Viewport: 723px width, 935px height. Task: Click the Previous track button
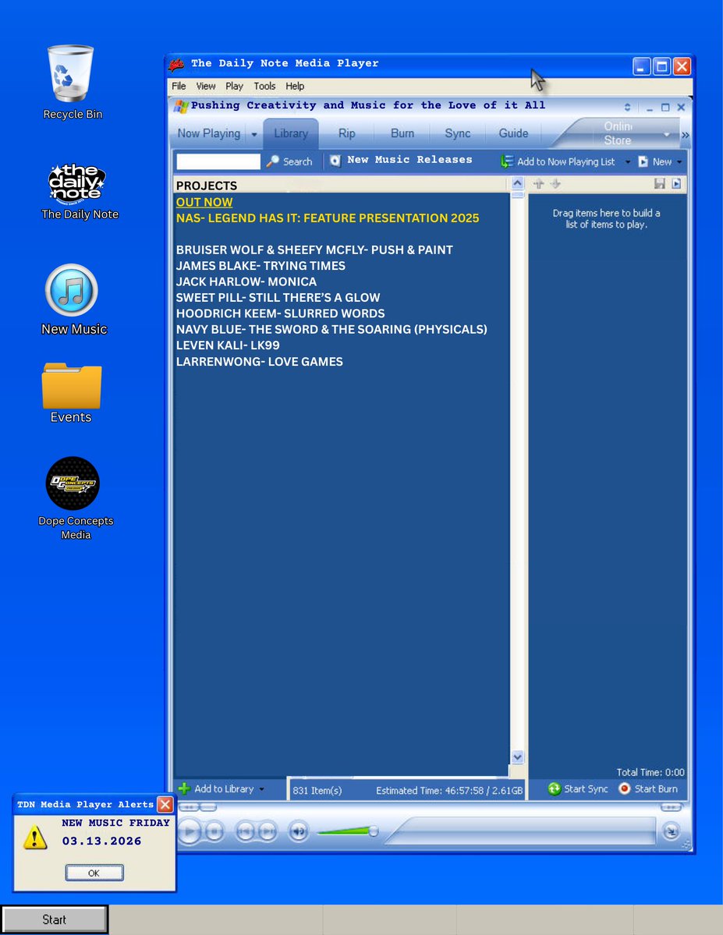tap(245, 831)
